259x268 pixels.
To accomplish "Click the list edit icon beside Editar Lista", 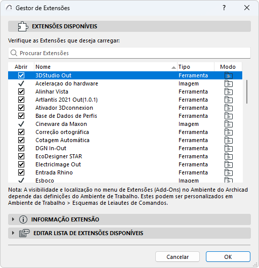I will click(x=24, y=233).
